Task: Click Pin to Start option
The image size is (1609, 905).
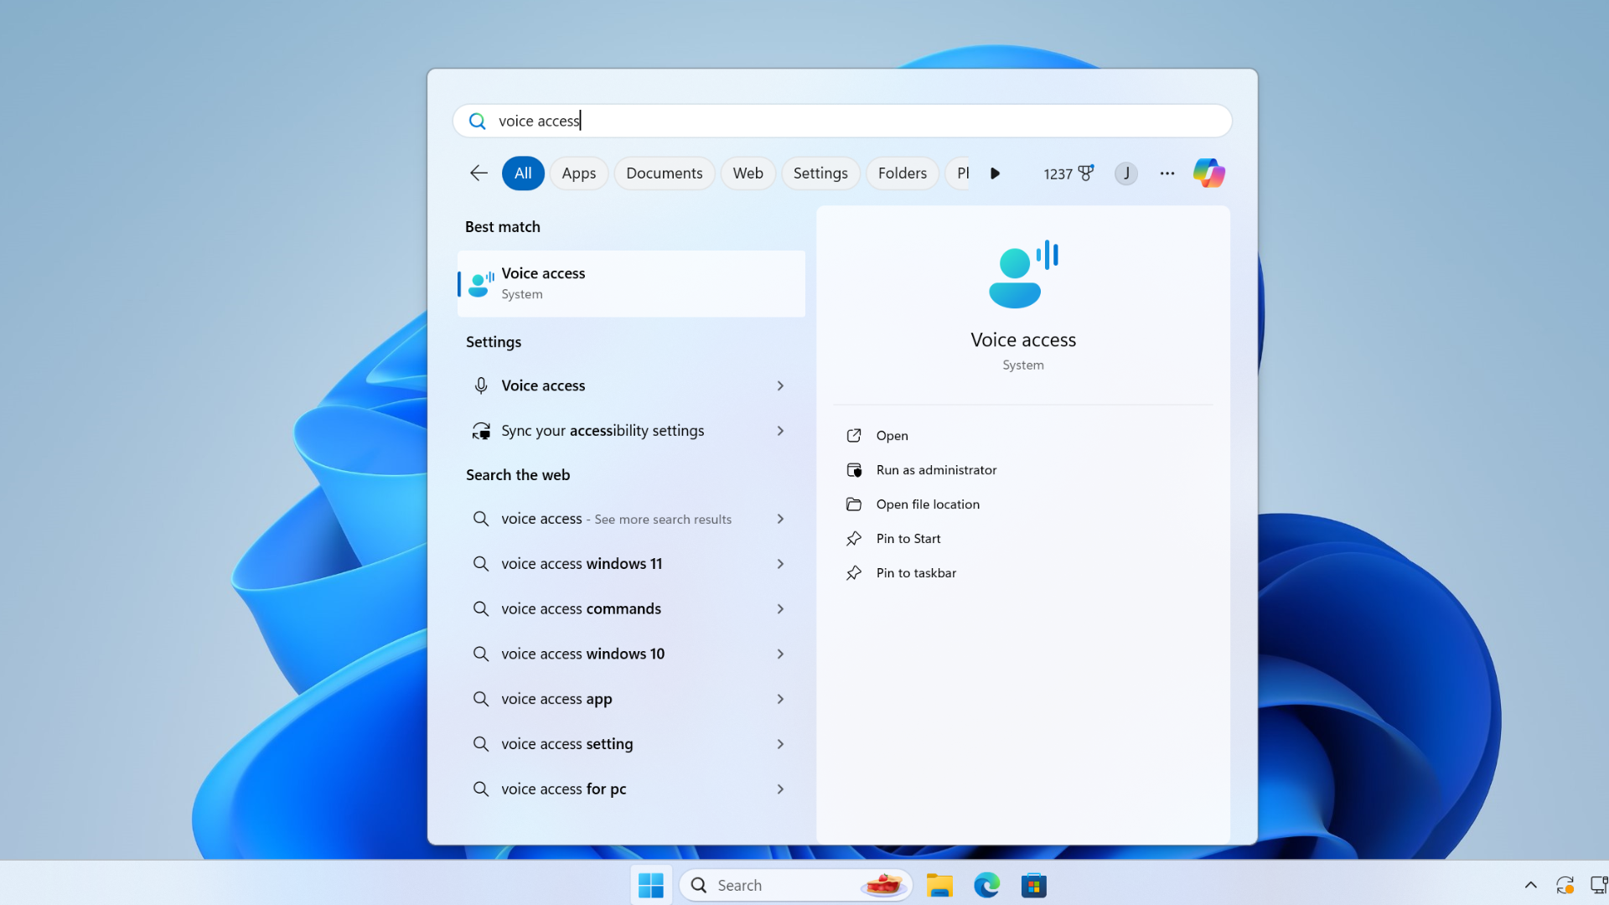Action: (908, 537)
